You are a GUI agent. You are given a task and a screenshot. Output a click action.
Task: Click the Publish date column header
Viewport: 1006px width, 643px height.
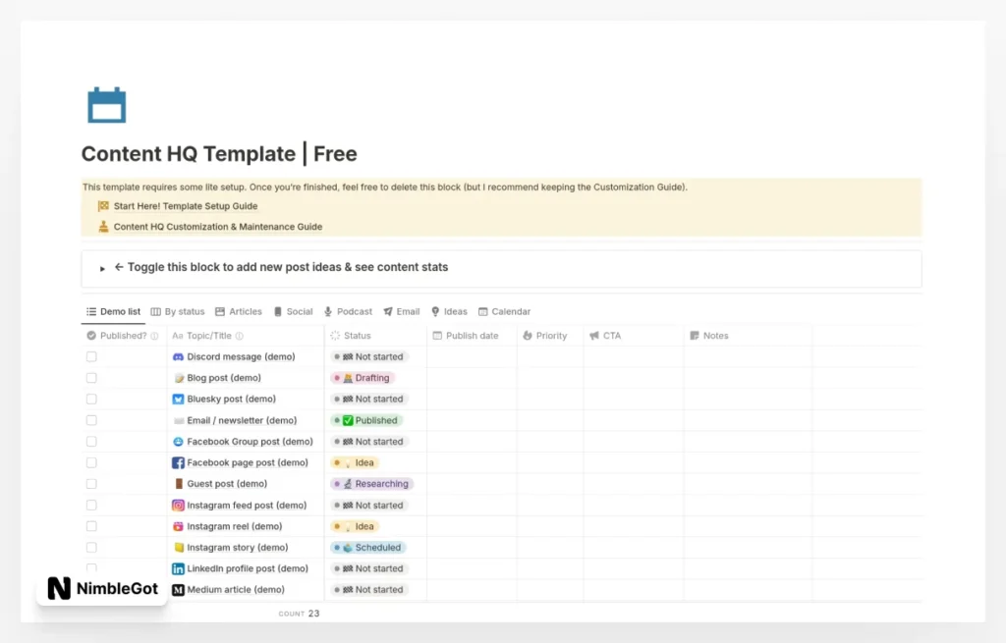click(x=472, y=336)
